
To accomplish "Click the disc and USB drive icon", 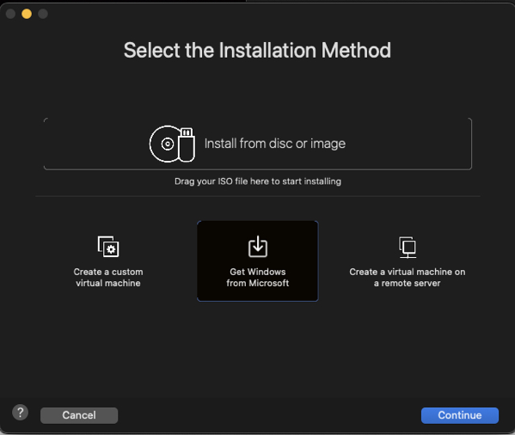I will click(x=172, y=144).
